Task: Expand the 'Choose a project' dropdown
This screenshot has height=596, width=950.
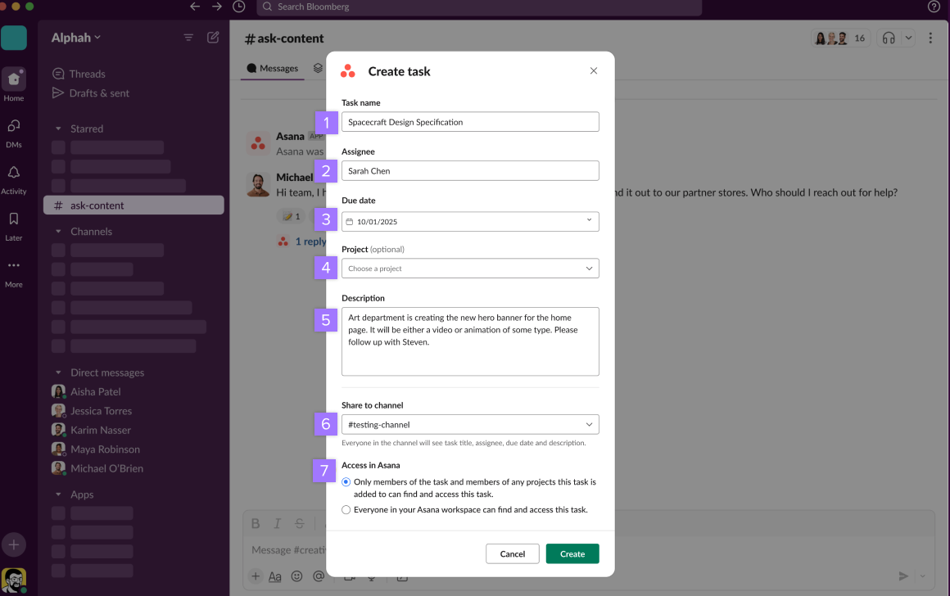Action: click(470, 269)
